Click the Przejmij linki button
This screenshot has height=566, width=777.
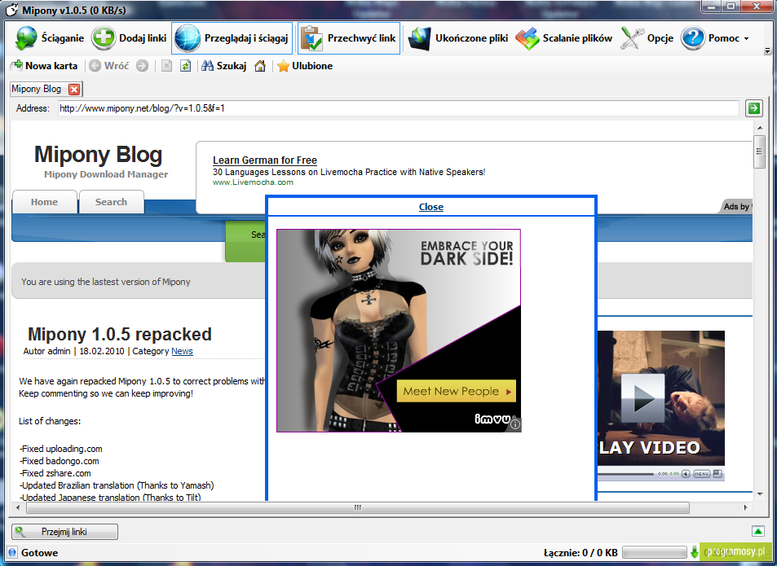pyautogui.click(x=64, y=532)
